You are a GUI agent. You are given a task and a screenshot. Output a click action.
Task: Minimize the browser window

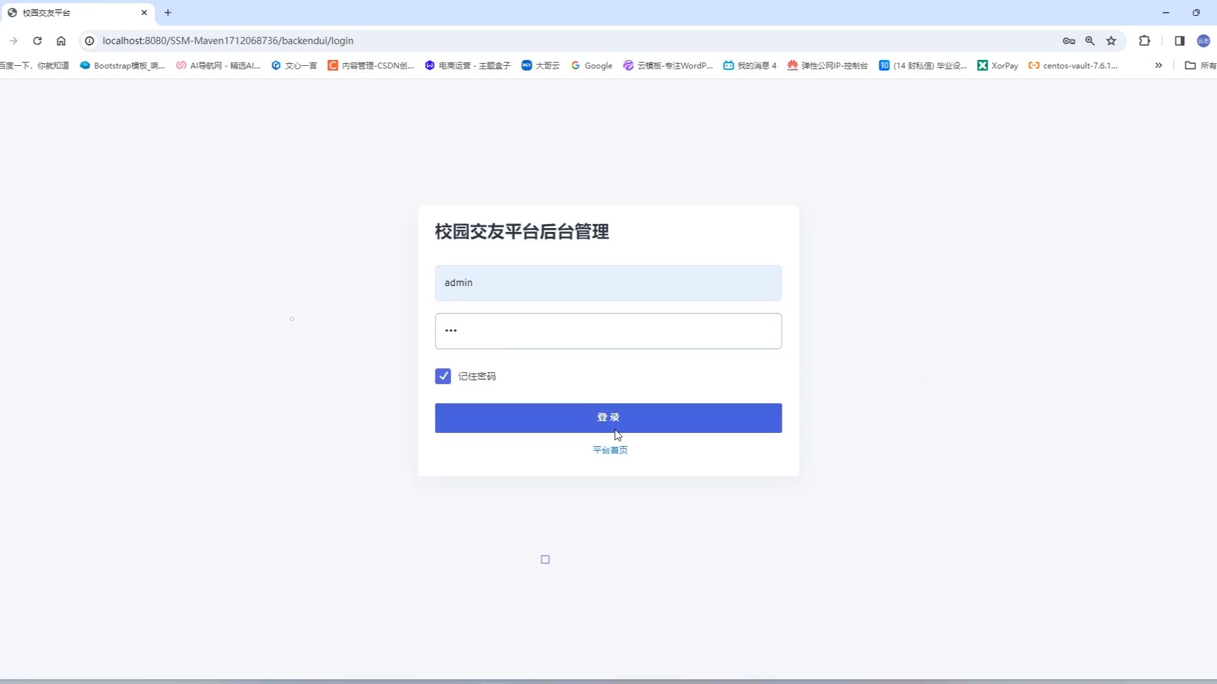pyautogui.click(x=1166, y=13)
